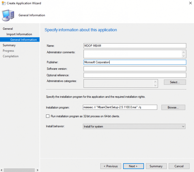Open Select for administrative categories
This screenshot has width=194, height=172.
click(175, 82)
